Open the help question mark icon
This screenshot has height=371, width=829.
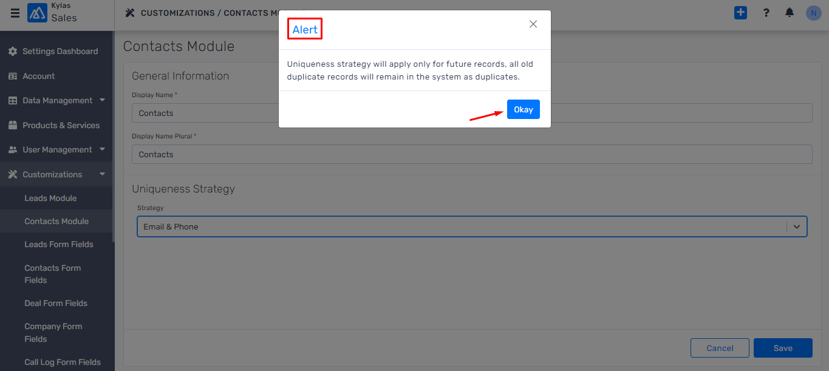click(x=766, y=12)
